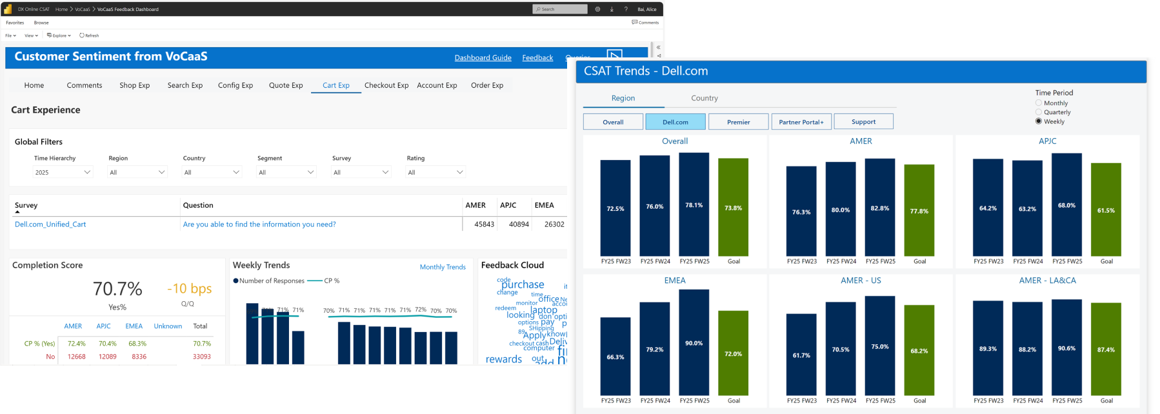The height and width of the screenshot is (414, 1160).
Task: Open help with the question mark icon
Action: (x=626, y=9)
